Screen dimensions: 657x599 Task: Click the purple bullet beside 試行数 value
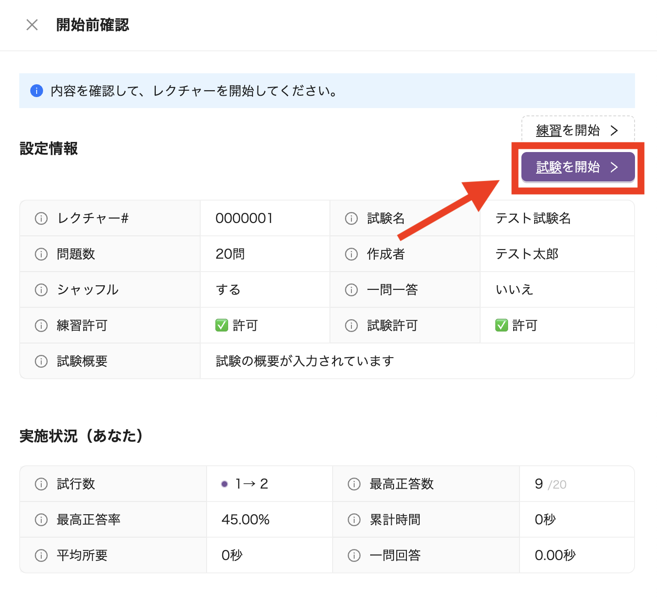click(224, 484)
